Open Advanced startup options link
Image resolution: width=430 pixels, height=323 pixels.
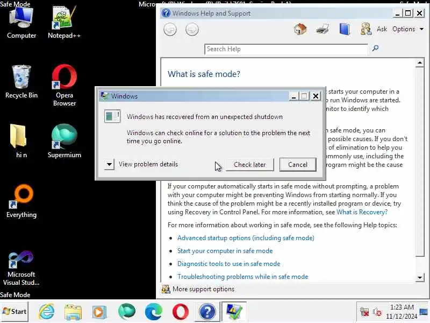[x=246, y=238]
